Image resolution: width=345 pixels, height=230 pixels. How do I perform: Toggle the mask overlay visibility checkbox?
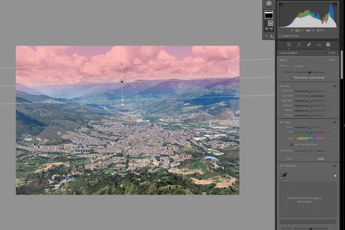point(266,36)
